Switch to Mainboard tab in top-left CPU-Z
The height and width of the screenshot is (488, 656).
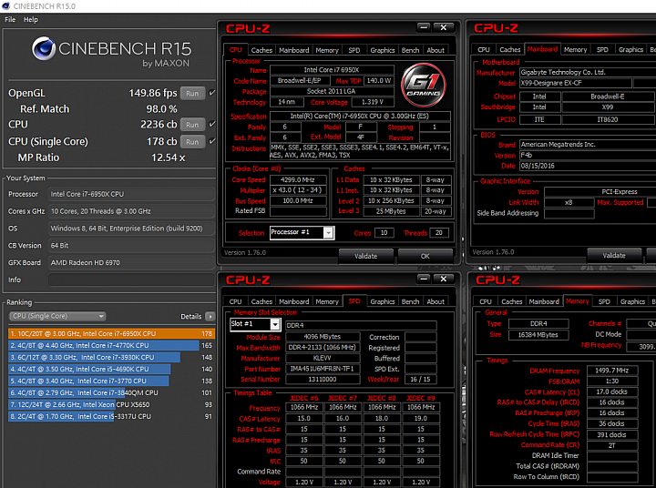click(294, 50)
